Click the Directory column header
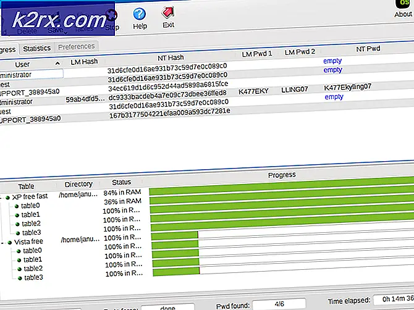The image size is (414, 310). 78,184
